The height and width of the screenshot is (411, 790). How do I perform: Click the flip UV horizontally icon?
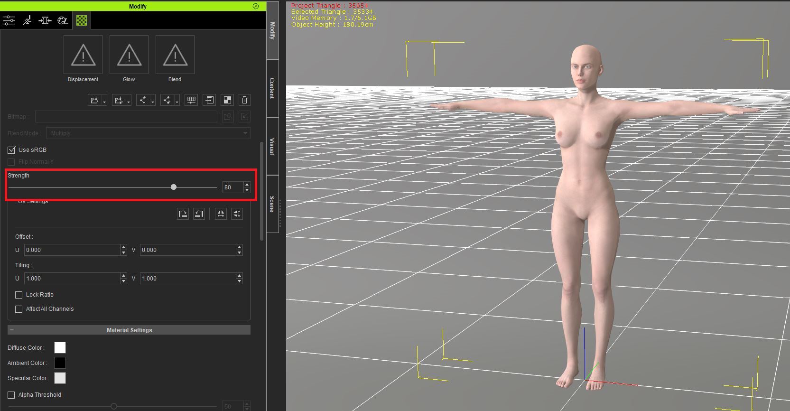[x=221, y=214]
